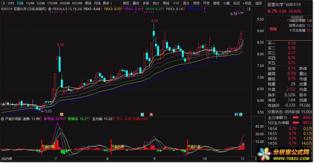Click the 同资 toolbar button
The height and width of the screenshot is (163, 314).
click(196, 3)
